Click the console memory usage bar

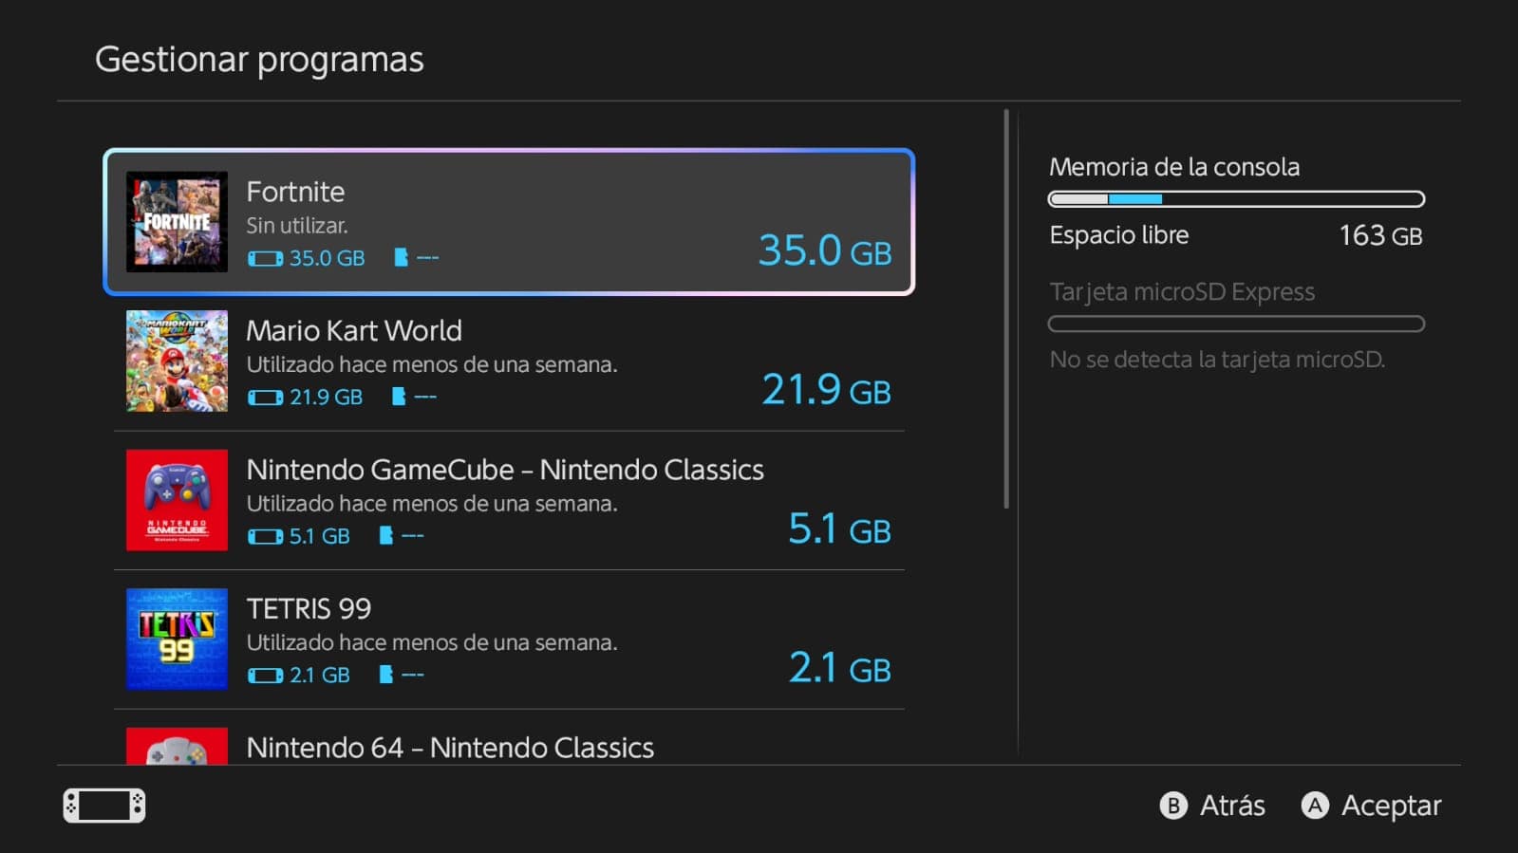(1236, 199)
